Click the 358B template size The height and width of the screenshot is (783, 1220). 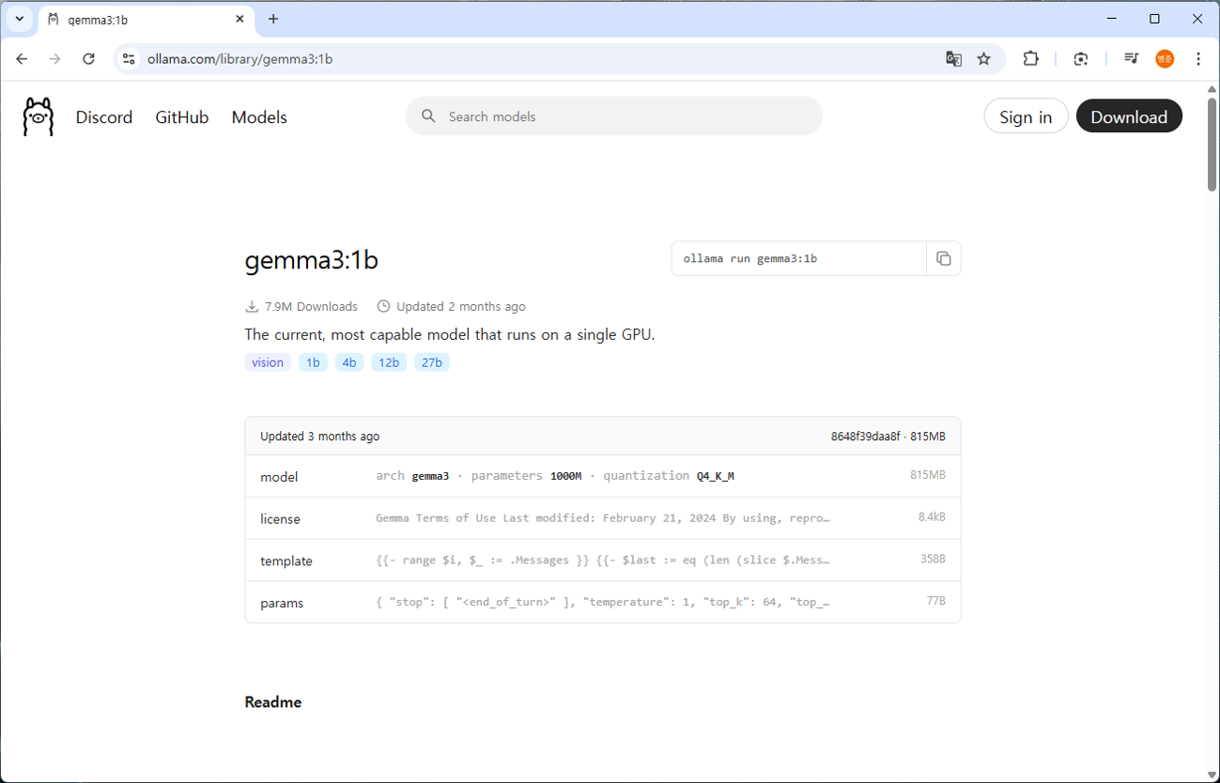(x=933, y=559)
